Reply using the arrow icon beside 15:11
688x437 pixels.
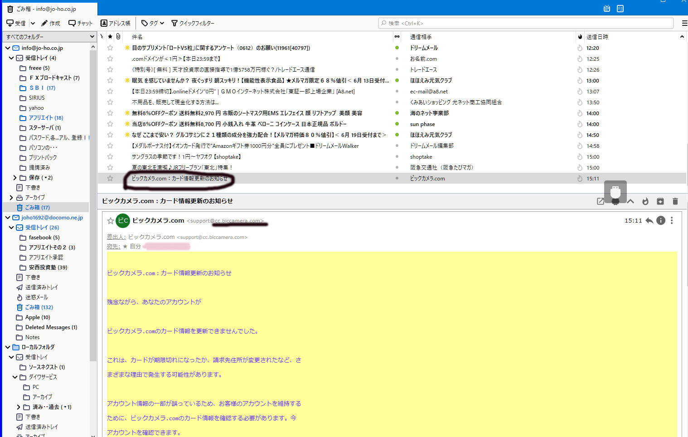(649, 221)
